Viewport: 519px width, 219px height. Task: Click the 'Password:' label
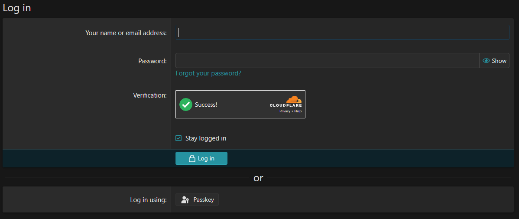(x=152, y=61)
